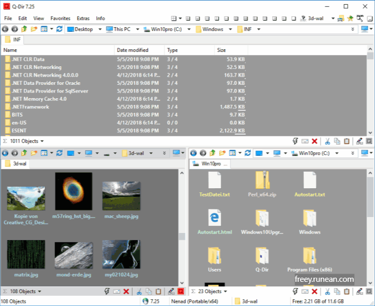This screenshot has width=375, height=306.
Task: Click the Windows breadcrumb in top address bar
Action: pyautogui.click(x=209, y=29)
